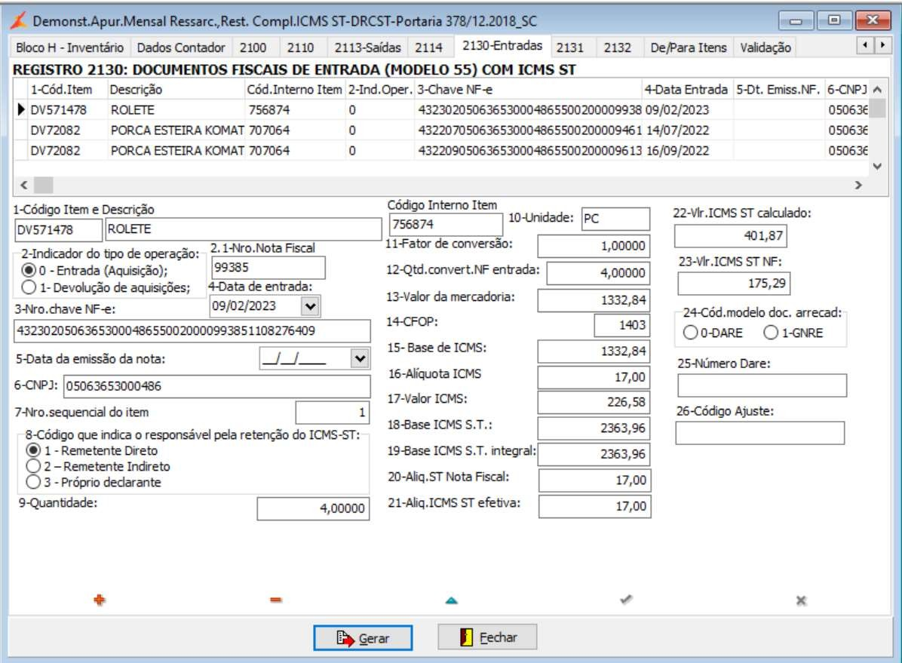Screen dimensions: 902x663
Task: Click the 23-Vlr.ICMS ST NF field
Action: click(x=734, y=284)
